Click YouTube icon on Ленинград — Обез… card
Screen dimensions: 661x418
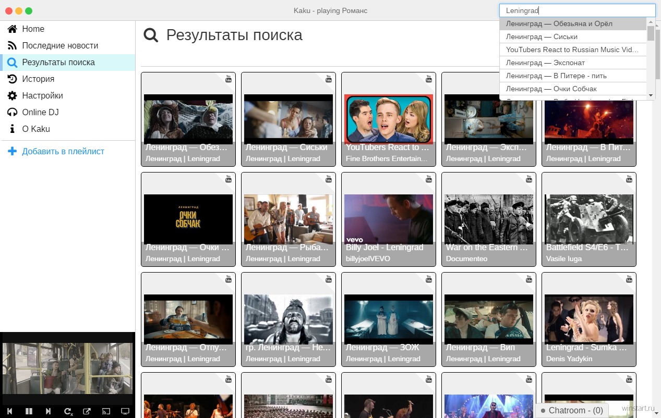(229, 79)
